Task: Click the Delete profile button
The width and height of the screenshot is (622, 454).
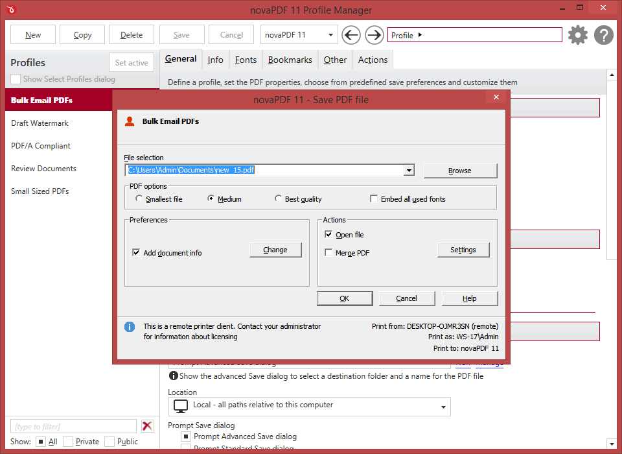Action: pyautogui.click(x=132, y=34)
